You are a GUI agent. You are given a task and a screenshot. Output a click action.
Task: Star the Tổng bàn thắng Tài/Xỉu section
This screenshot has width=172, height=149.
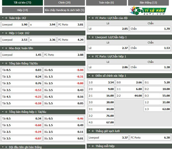pyautogui.click(x=6, y=63)
